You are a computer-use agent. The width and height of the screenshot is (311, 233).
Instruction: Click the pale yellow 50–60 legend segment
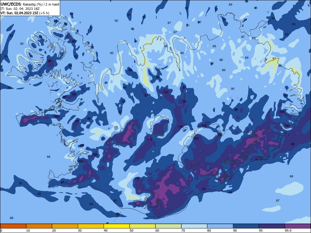click(x=142, y=226)
